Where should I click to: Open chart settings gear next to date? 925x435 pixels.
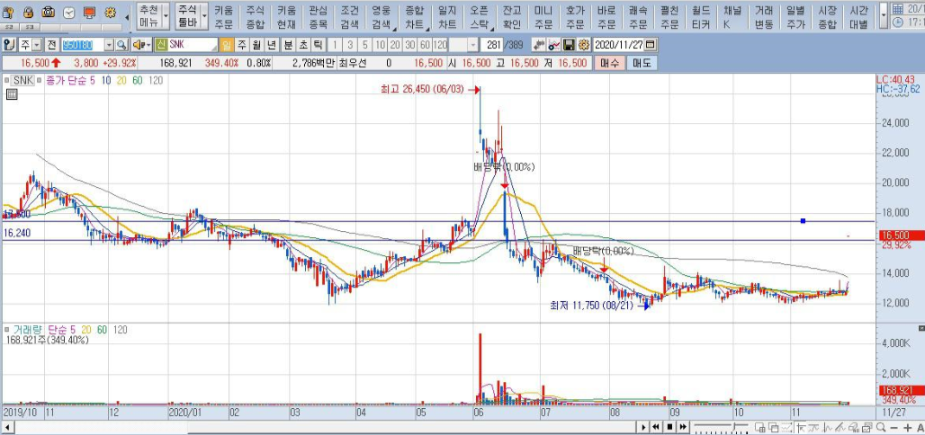coord(583,45)
